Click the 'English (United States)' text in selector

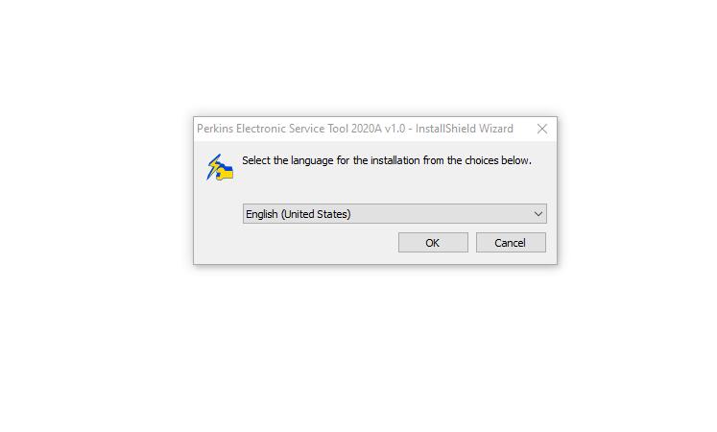pos(299,214)
